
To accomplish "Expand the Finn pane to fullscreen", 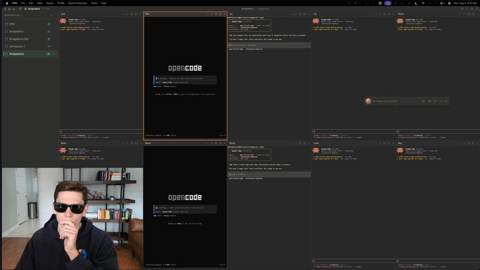I will coord(211,14).
